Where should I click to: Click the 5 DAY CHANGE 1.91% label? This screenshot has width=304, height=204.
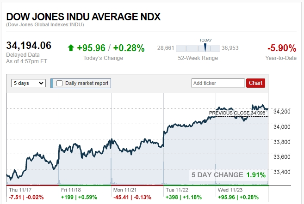click(229, 175)
